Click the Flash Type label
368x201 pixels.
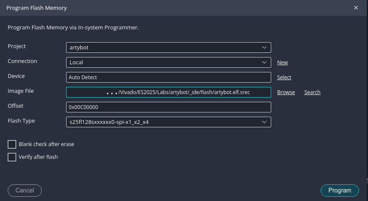(21, 121)
